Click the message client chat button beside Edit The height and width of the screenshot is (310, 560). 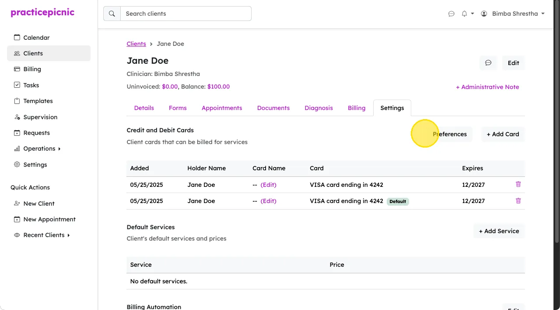coord(488,63)
